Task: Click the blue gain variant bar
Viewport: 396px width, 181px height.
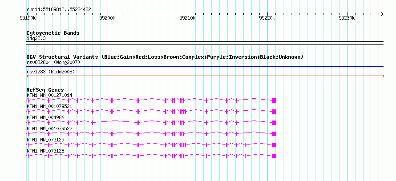Action: tap(205, 67)
